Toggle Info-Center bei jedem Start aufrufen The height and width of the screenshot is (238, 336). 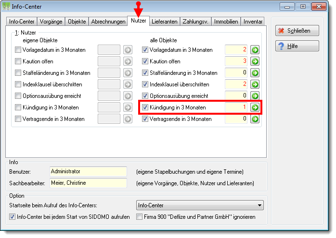pyautogui.click(x=12, y=217)
